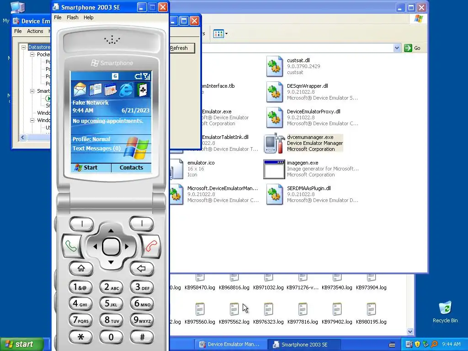The height and width of the screenshot is (351, 468).
Task: Click the 8 TUV key on keypad
Action: tap(112, 320)
